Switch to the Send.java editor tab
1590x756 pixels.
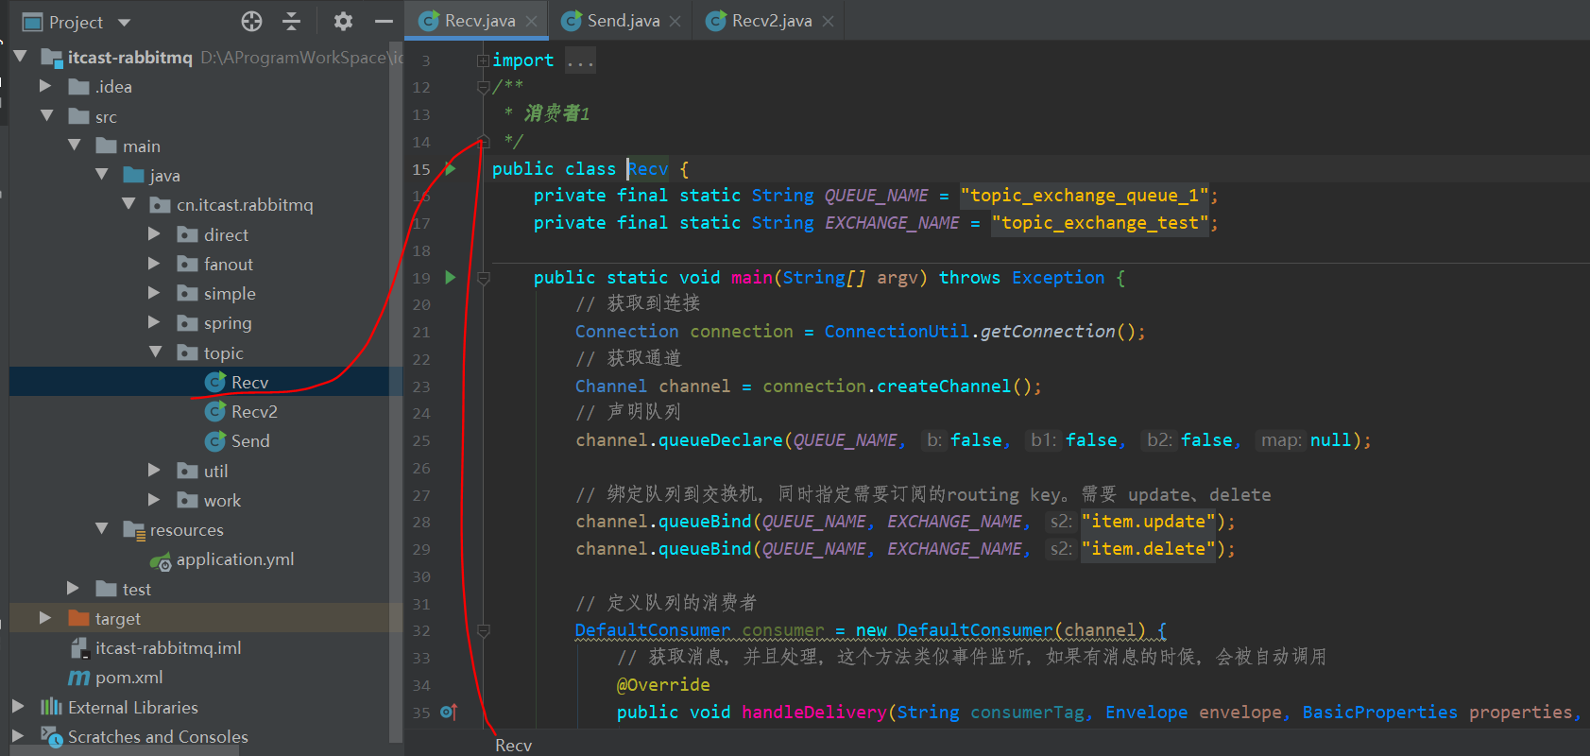pos(621,21)
